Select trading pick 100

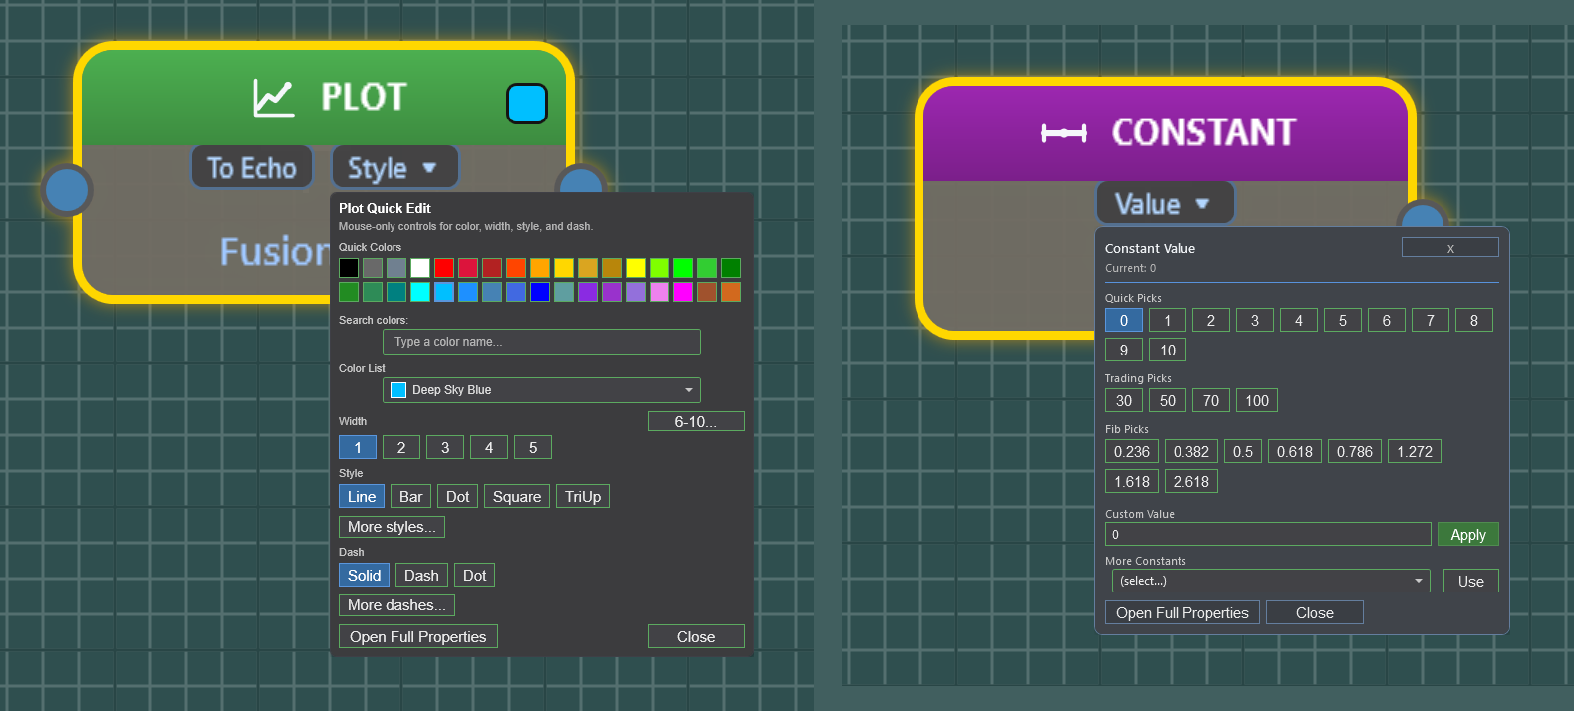[x=1257, y=401]
